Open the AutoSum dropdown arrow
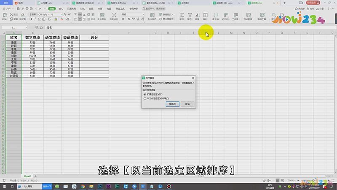 184,19
